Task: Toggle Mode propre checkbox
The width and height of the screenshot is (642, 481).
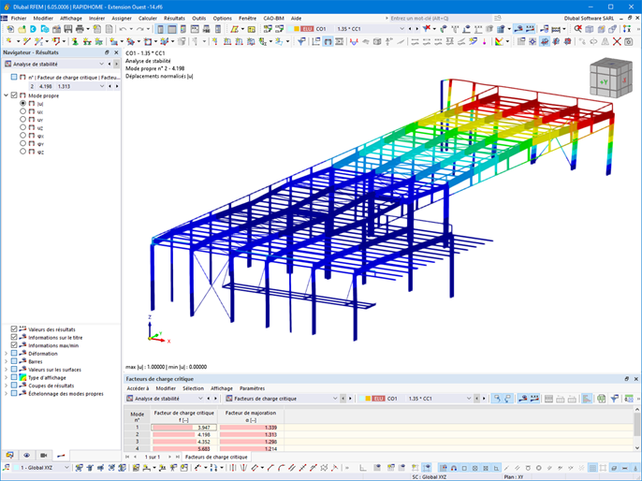Action: [14, 95]
